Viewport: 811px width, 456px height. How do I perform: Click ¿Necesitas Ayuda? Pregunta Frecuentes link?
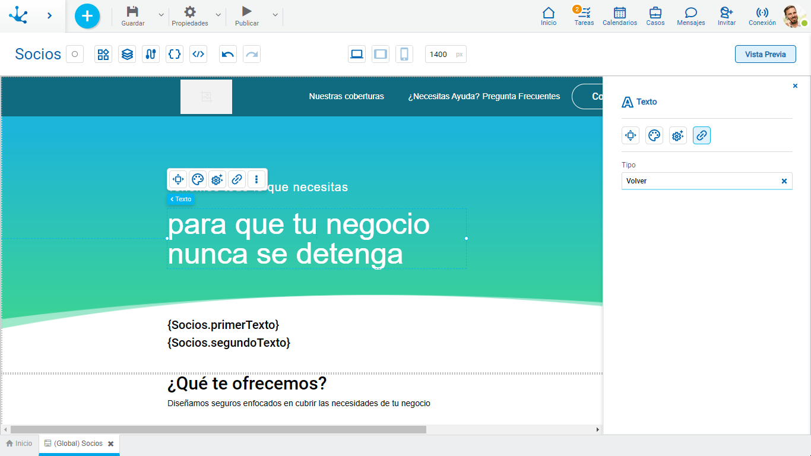484,96
